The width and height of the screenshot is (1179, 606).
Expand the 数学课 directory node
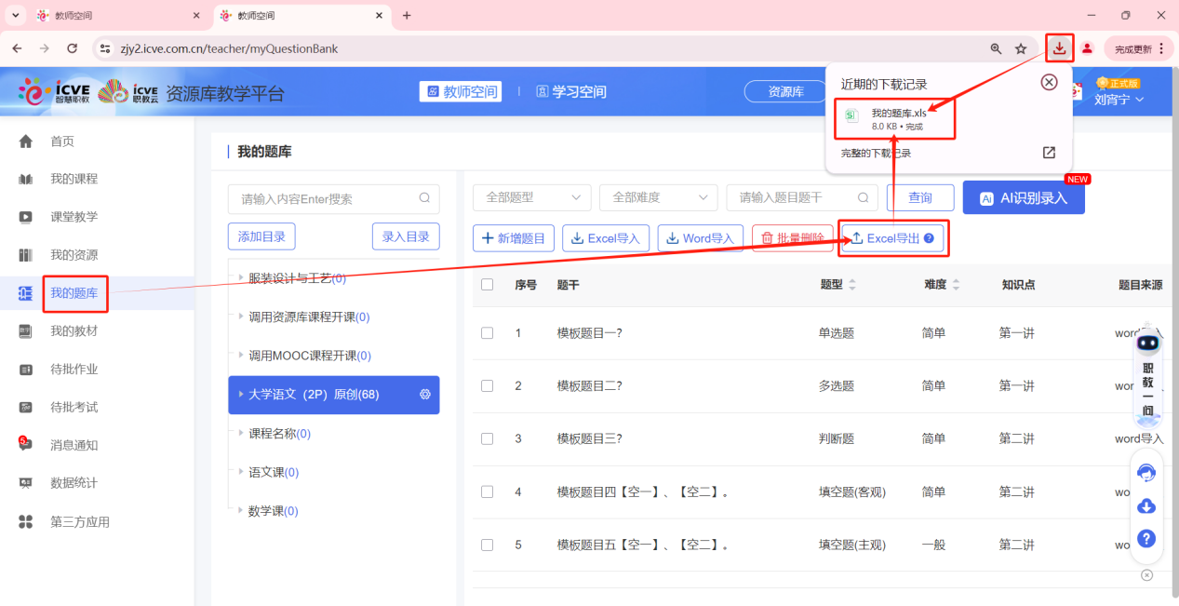click(x=238, y=510)
